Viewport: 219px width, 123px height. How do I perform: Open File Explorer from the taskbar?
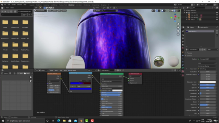coord(64,121)
